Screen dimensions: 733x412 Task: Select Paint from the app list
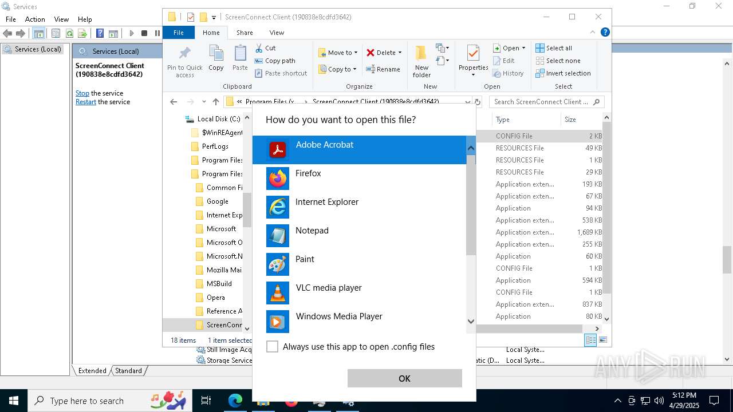tap(360, 264)
